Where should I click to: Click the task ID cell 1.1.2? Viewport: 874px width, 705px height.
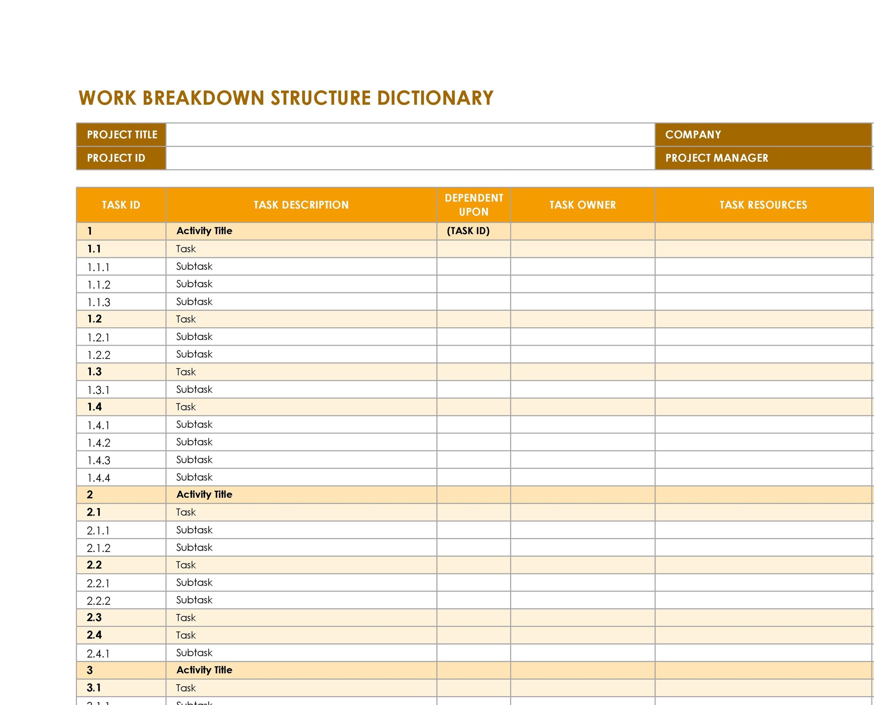click(99, 285)
